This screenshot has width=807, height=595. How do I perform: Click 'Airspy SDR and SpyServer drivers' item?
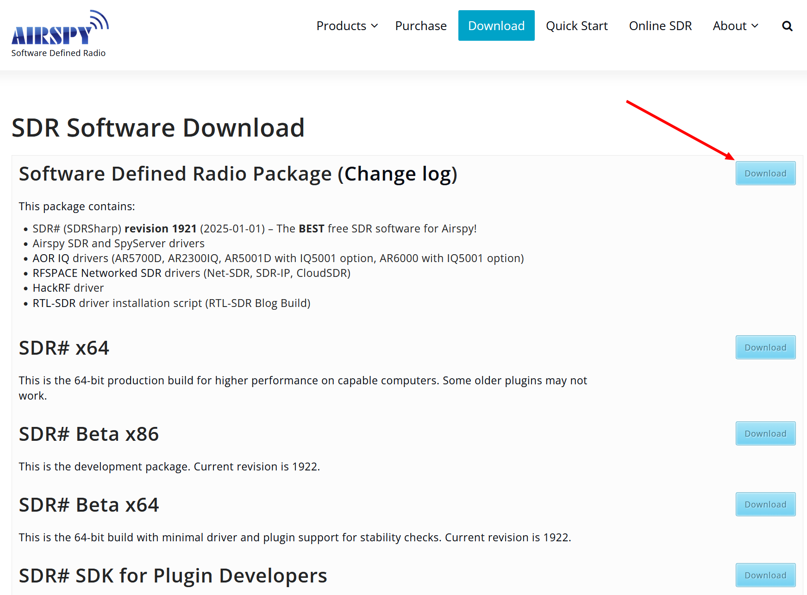(x=119, y=244)
